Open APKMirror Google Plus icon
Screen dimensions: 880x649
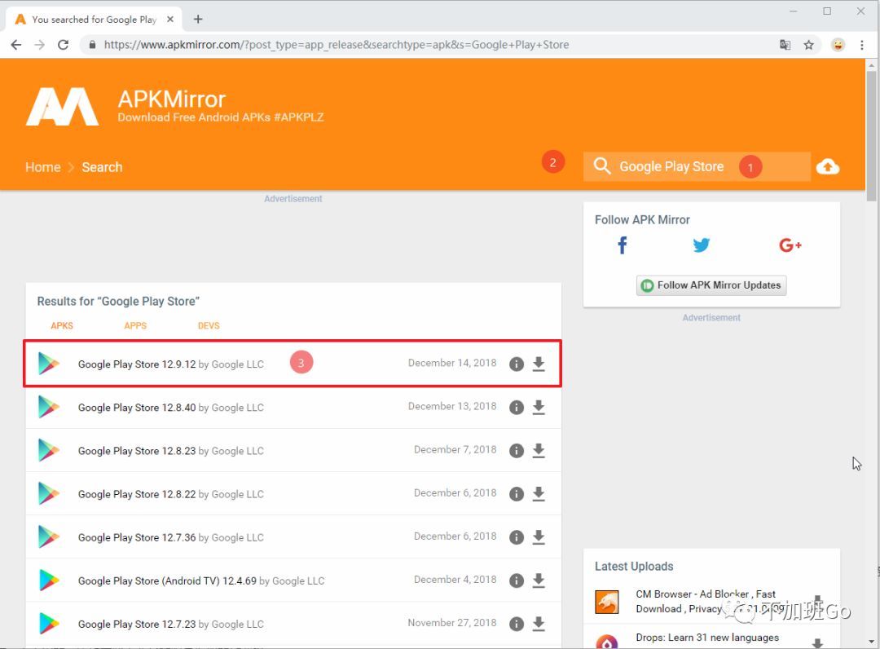point(790,245)
